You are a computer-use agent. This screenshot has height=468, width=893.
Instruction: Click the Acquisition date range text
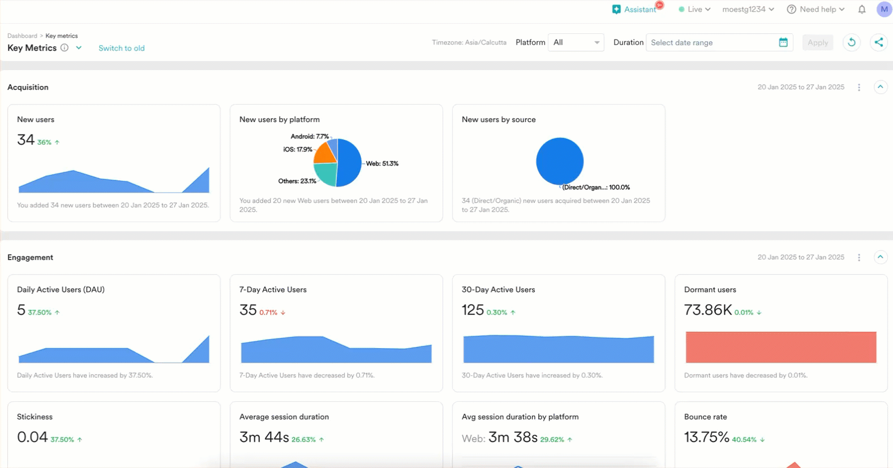pos(801,87)
